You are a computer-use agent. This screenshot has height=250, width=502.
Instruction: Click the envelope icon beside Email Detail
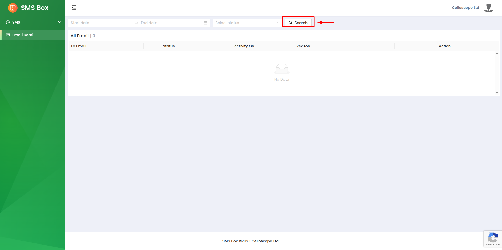(8, 35)
